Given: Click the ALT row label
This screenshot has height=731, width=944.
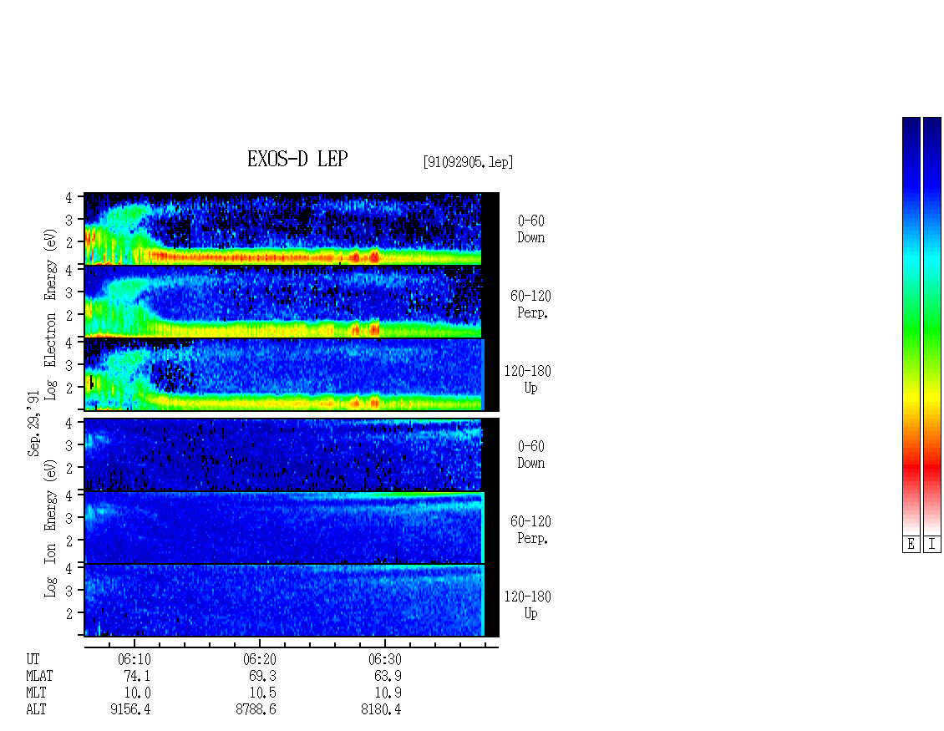Looking at the screenshot, I should tap(36, 710).
